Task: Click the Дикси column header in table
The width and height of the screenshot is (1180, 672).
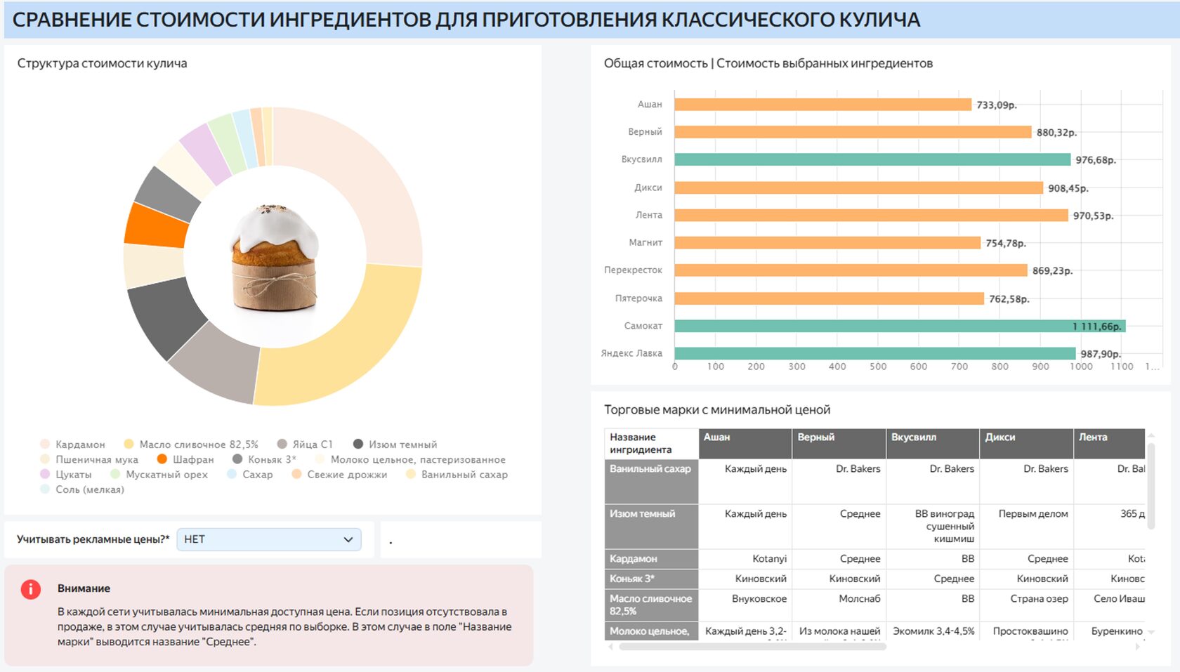Action: 1027,444
